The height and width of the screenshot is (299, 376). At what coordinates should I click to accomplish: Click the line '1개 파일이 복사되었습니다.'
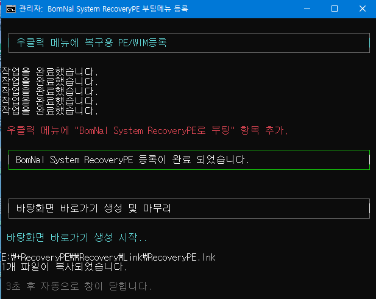coord(64,267)
